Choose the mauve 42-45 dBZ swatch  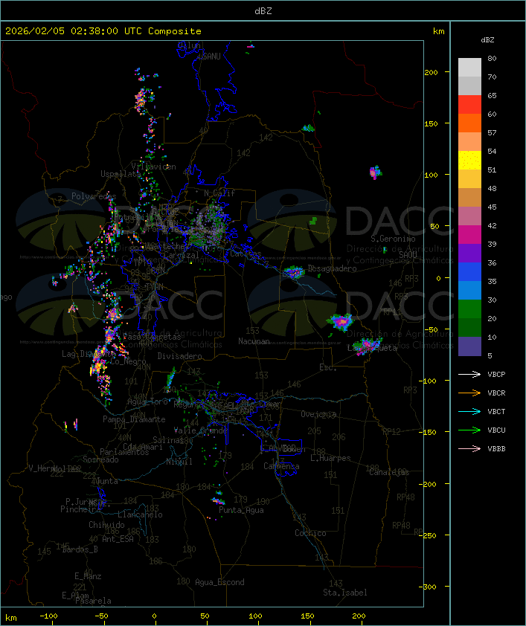coord(469,216)
